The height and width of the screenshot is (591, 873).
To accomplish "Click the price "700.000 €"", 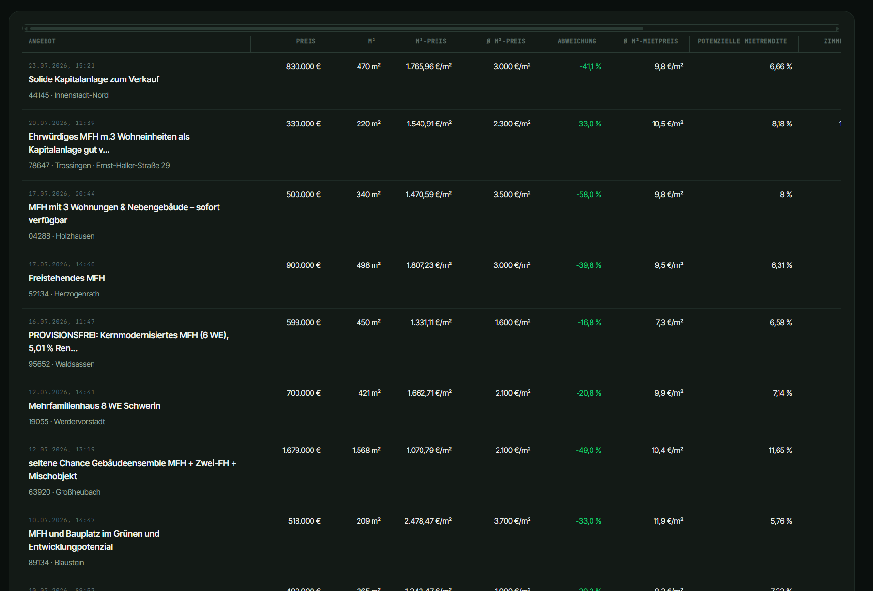I will [303, 393].
